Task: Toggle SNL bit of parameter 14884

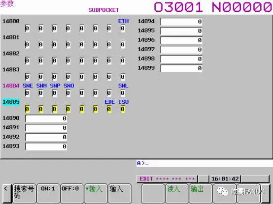Action: [123, 93]
